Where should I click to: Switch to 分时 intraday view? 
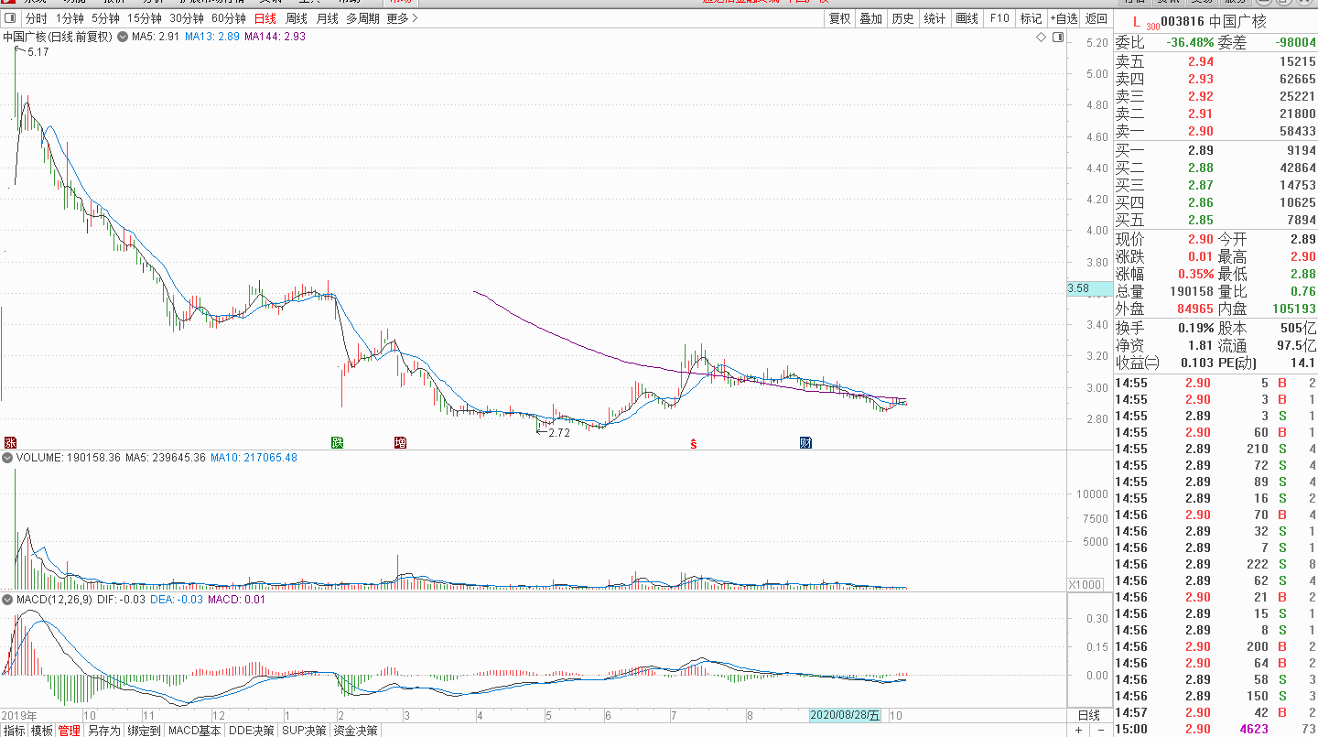(x=36, y=18)
